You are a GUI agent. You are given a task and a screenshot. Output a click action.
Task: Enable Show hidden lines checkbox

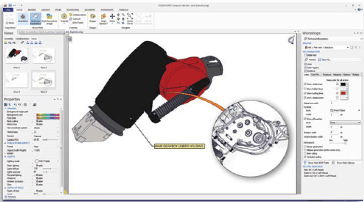(305, 89)
